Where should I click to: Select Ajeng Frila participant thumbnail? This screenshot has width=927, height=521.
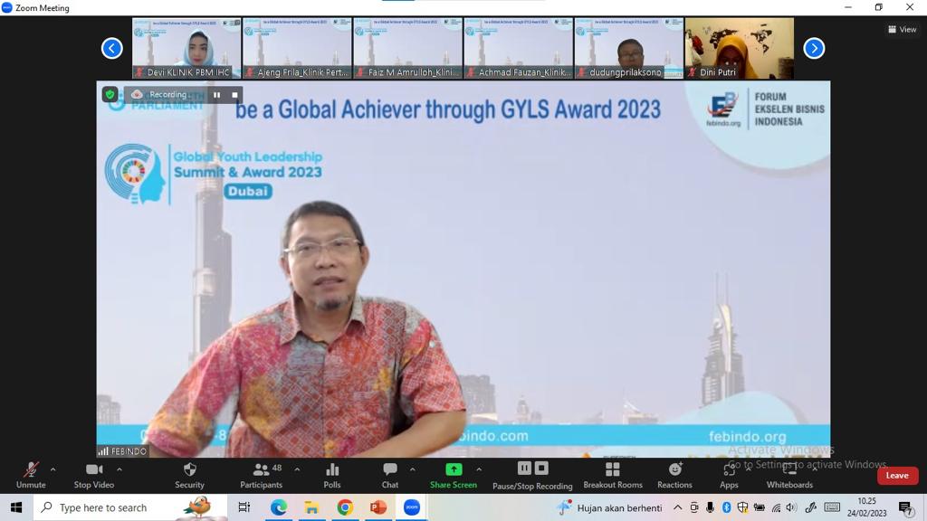tap(297, 49)
